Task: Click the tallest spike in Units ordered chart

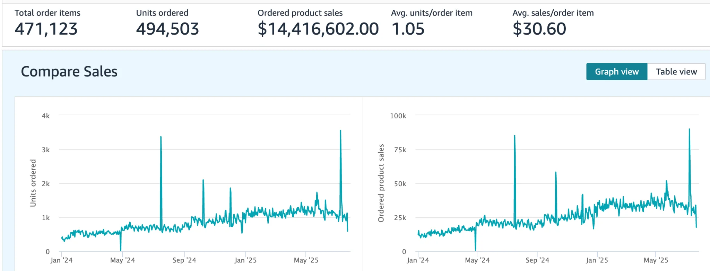Action: click(x=340, y=132)
